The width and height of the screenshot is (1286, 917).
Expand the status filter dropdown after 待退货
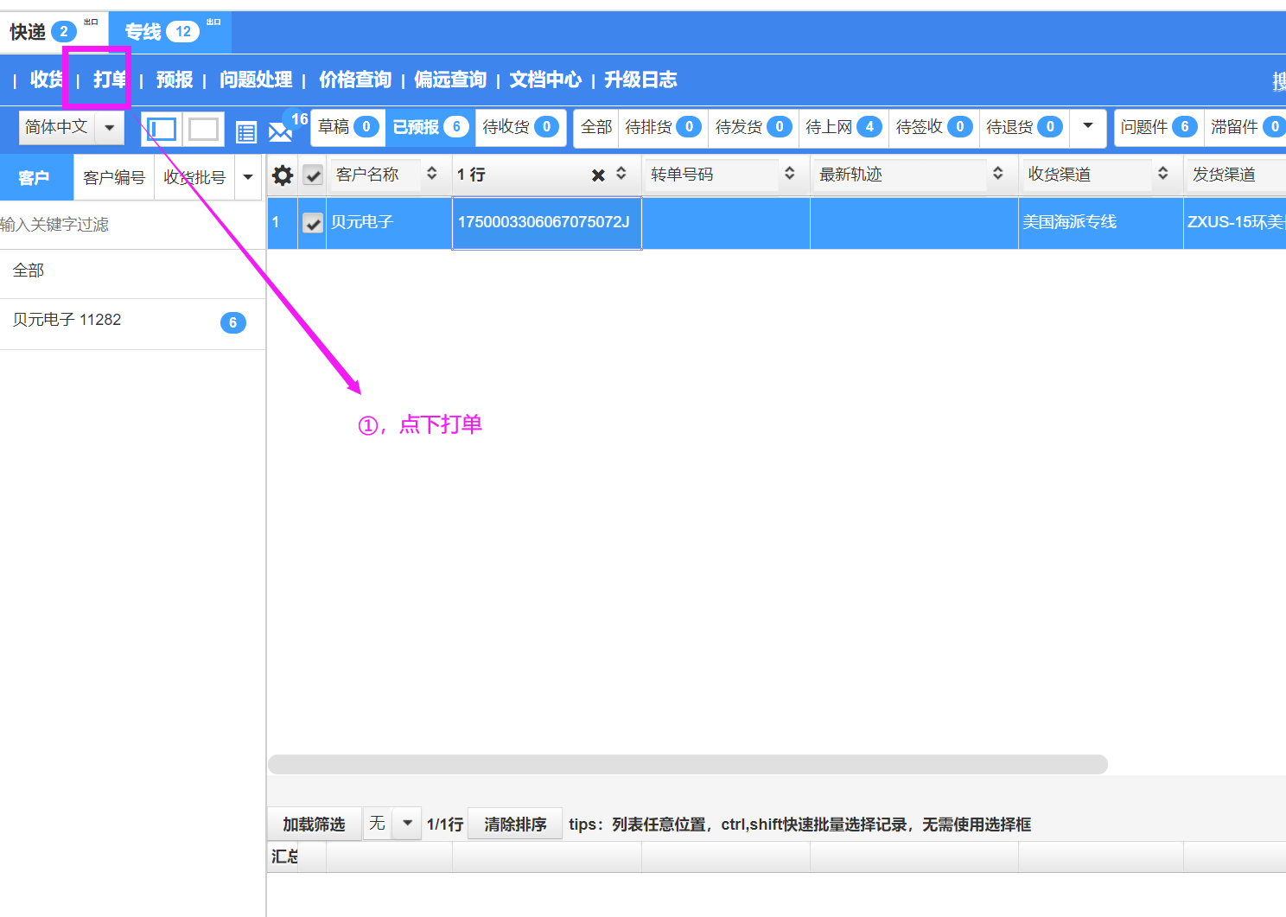[1088, 126]
